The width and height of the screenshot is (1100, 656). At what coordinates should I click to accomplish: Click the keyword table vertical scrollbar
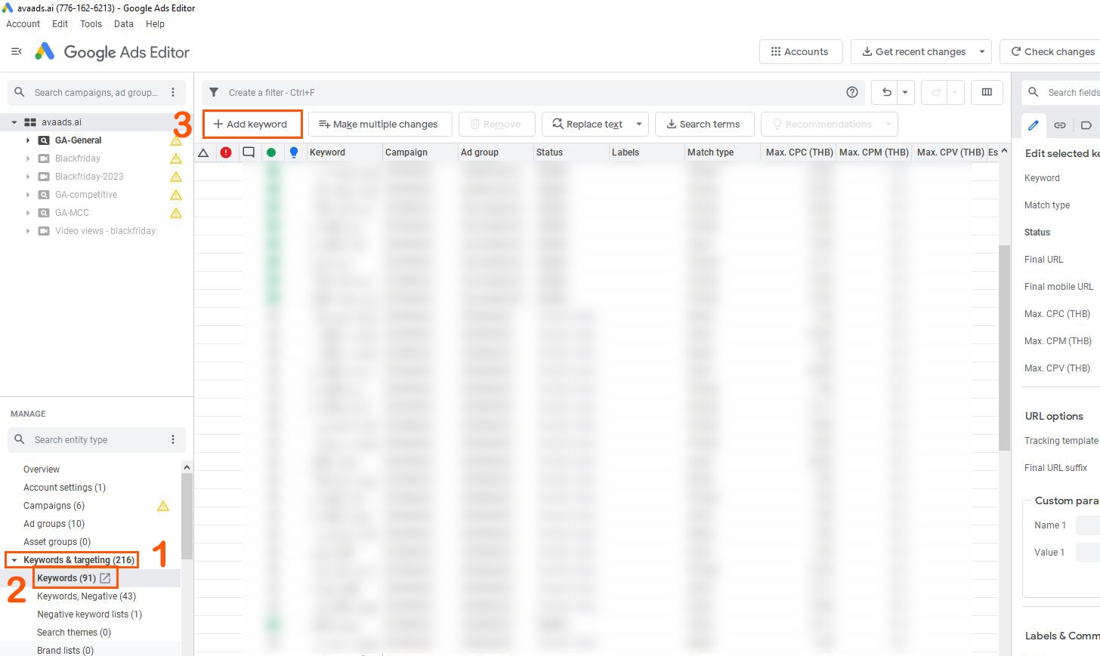coord(1004,347)
